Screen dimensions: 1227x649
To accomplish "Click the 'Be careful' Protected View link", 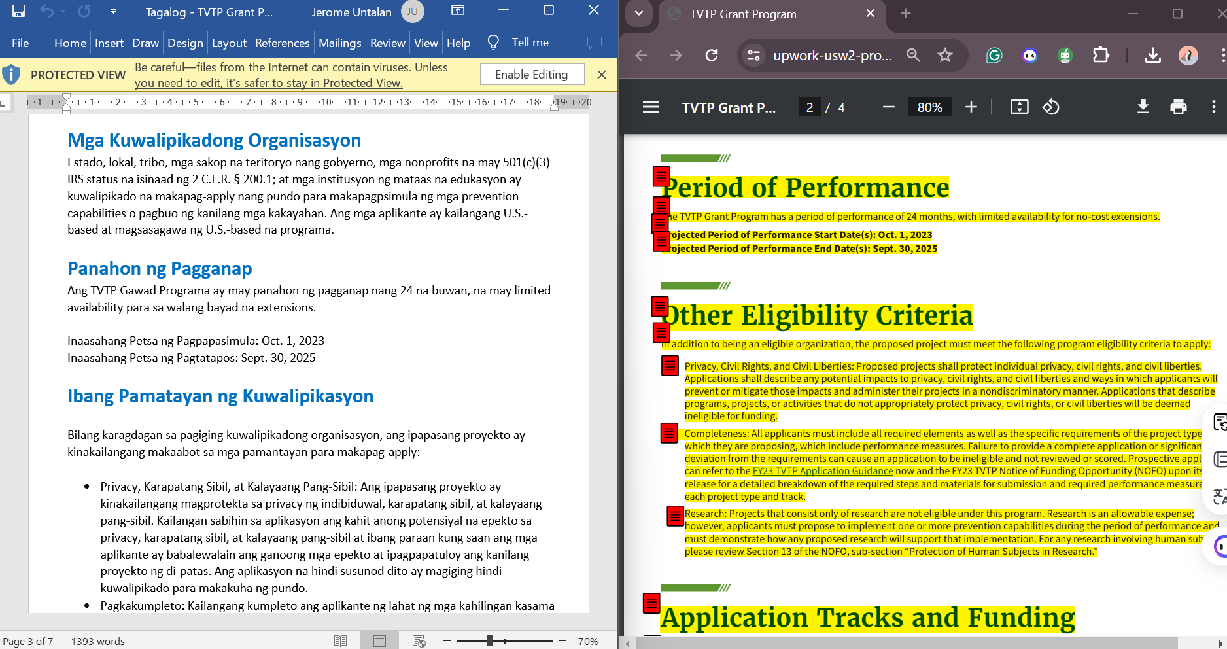I will [291, 75].
